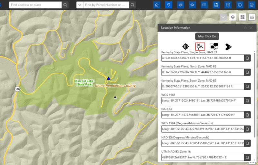
Task: Copy the Kentucky Single Zone coordinates
Action: pyautogui.click(x=247, y=58)
